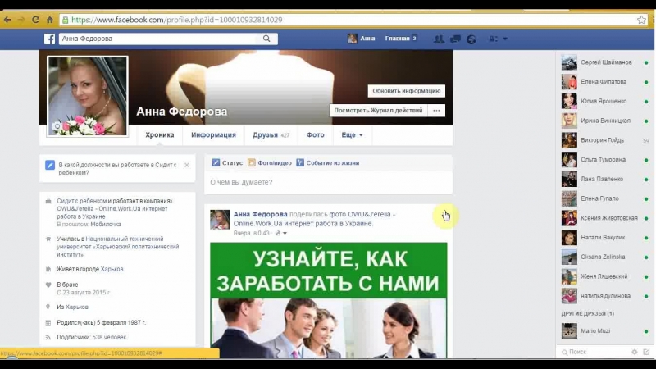Open chat with Oksana Zelinska
This screenshot has height=369, width=656.
(x=605, y=257)
